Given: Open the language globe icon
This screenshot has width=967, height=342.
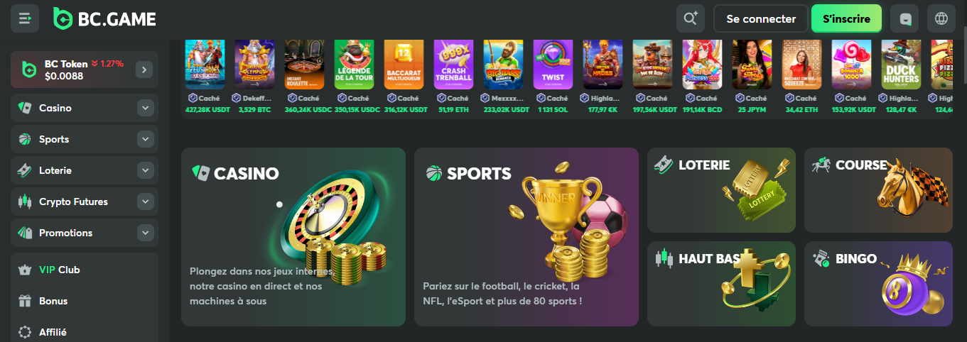Looking at the screenshot, I should [x=942, y=18].
